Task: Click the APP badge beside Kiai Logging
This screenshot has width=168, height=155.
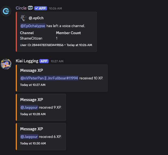Action: click(x=44, y=61)
